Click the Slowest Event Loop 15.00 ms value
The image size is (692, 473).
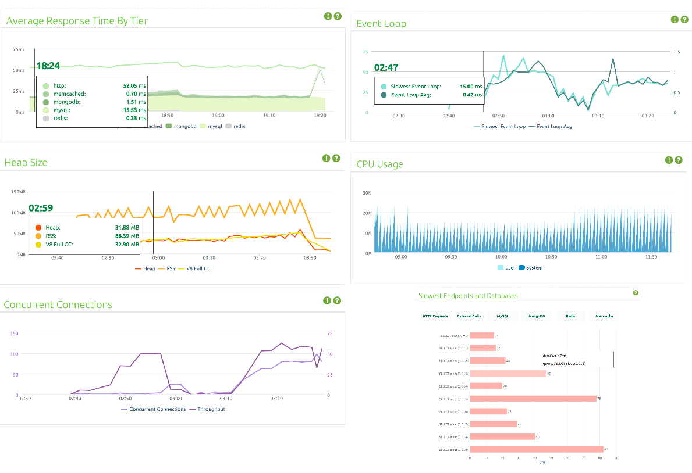471,87
